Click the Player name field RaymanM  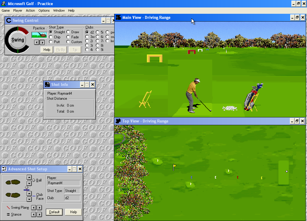coord(64,183)
